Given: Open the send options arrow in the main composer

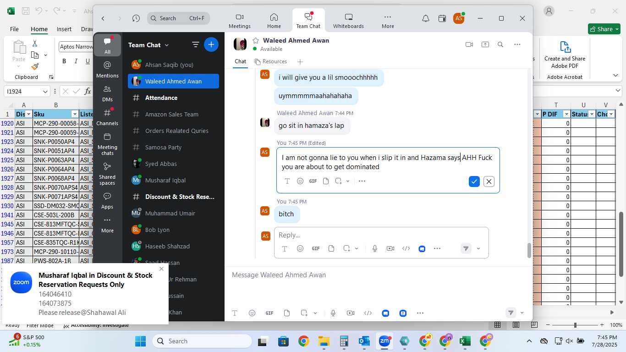Looking at the screenshot, I should [x=522, y=313].
